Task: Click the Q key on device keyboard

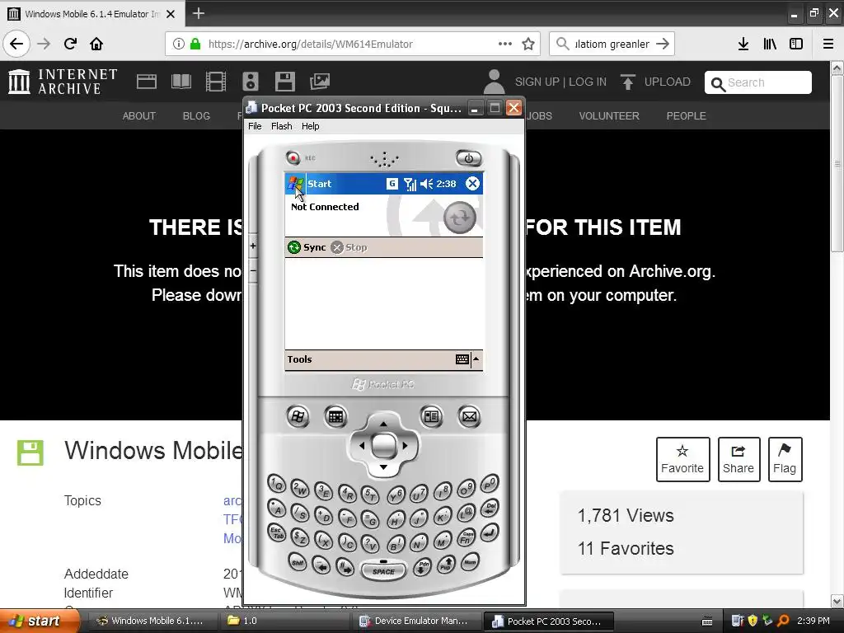Action: (x=277, y=483)
